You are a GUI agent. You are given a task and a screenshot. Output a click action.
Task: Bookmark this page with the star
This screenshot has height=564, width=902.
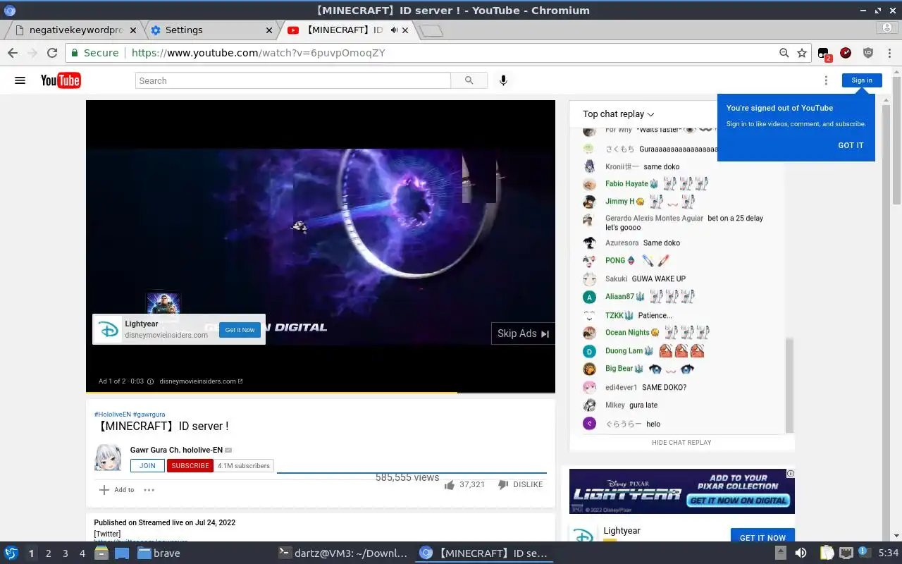(802, 53)
